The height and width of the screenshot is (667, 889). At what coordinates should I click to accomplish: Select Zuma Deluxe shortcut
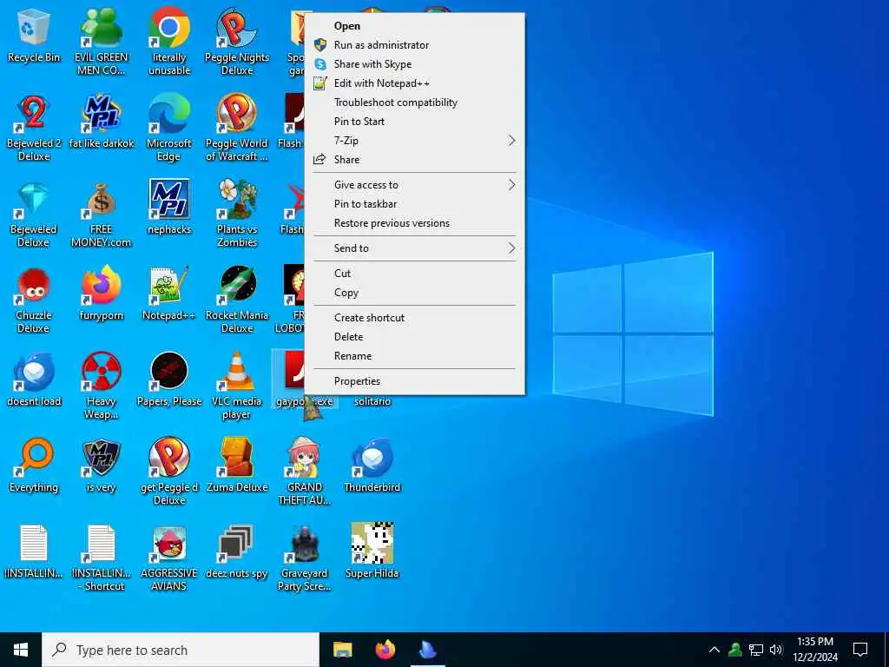(x=237, y=466)
